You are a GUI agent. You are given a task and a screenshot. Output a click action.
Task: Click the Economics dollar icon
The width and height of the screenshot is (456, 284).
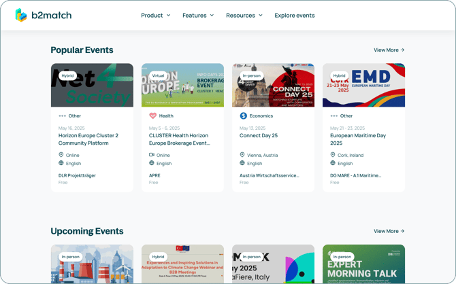(244, 116)
